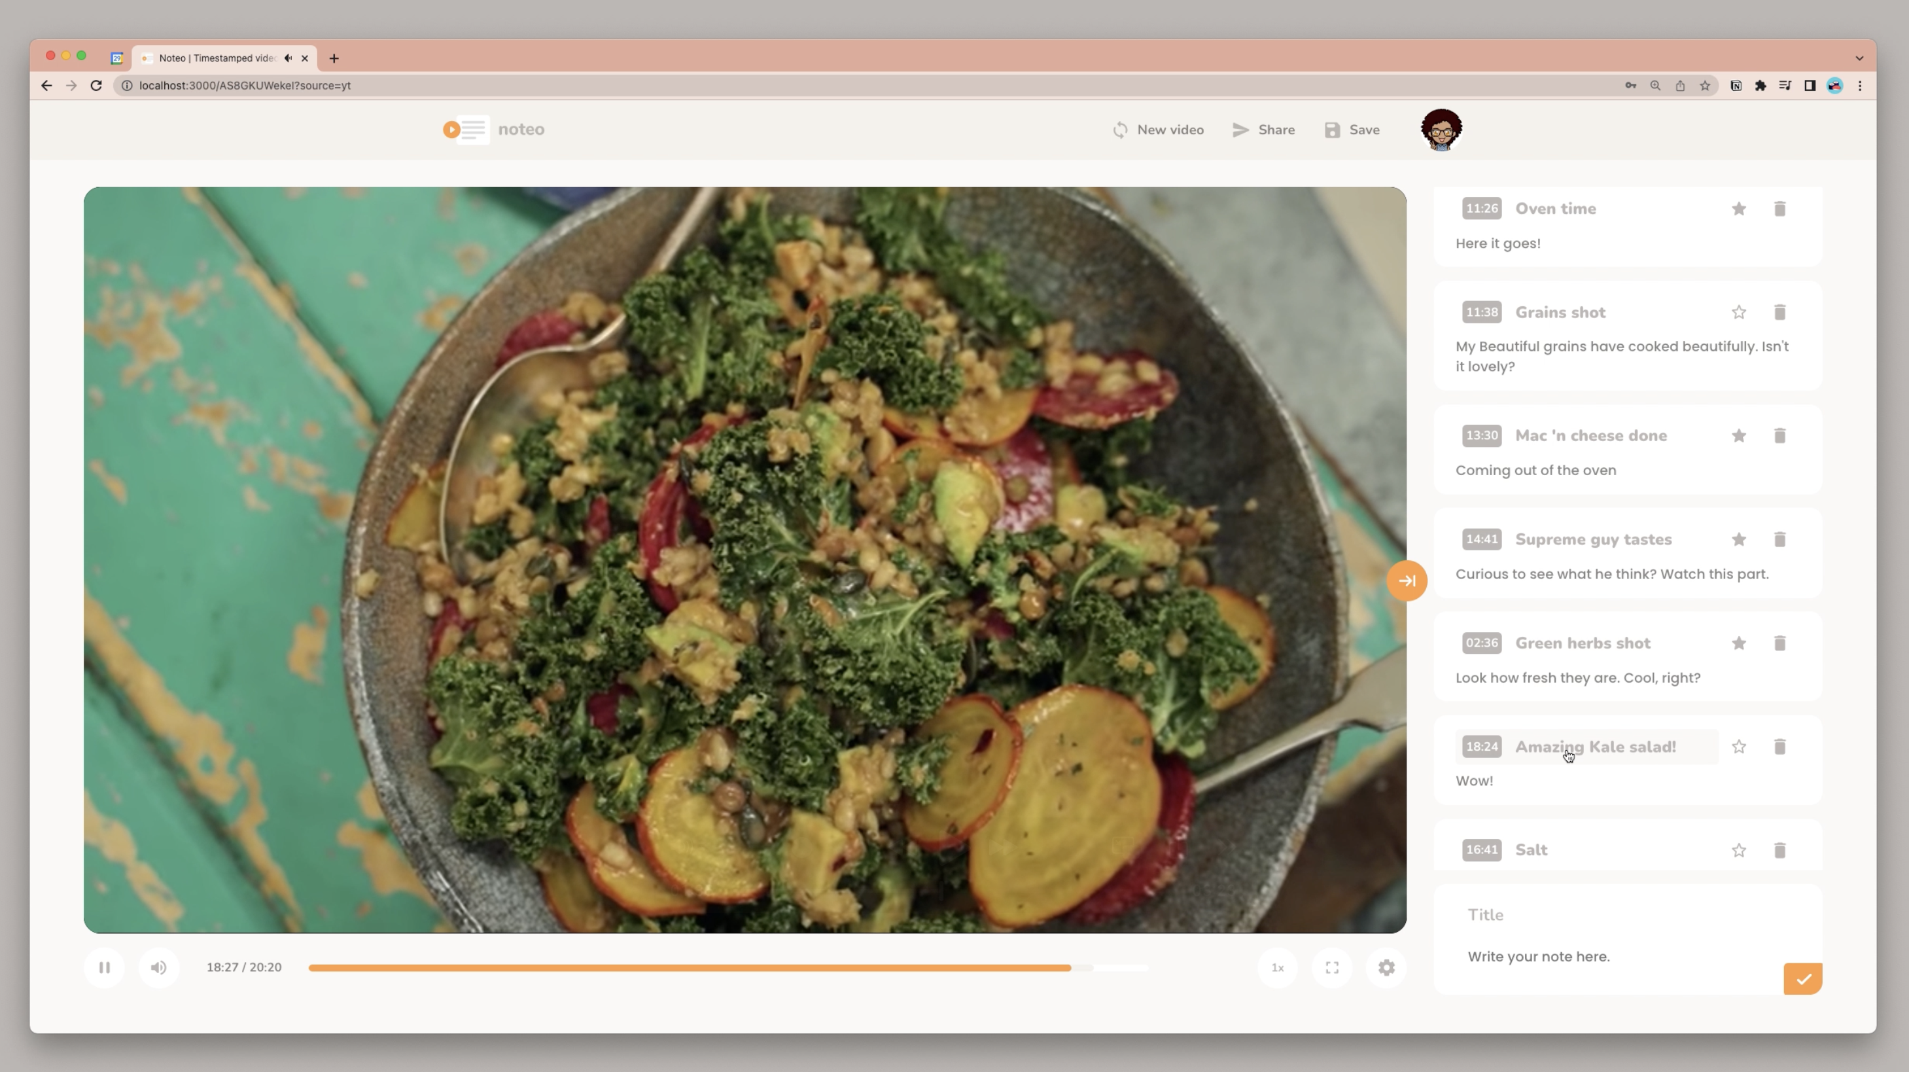
Task: Delete the Oven time note
Action: click(x=1779, y=209)
